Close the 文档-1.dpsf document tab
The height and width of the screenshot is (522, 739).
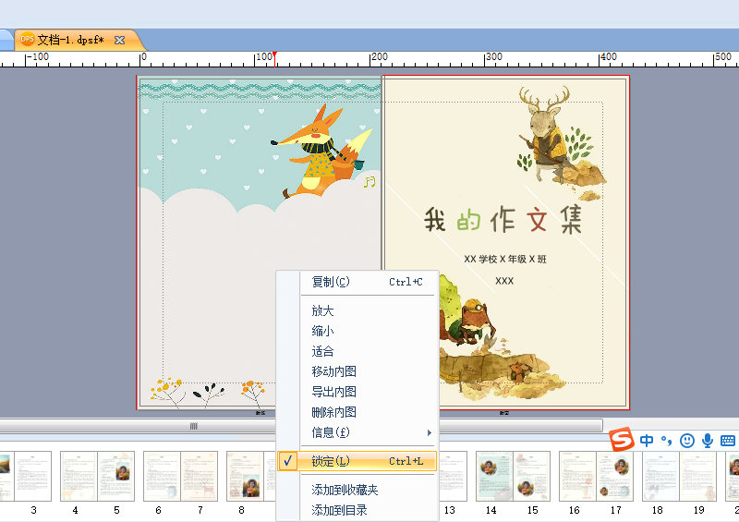click(120, 40)
